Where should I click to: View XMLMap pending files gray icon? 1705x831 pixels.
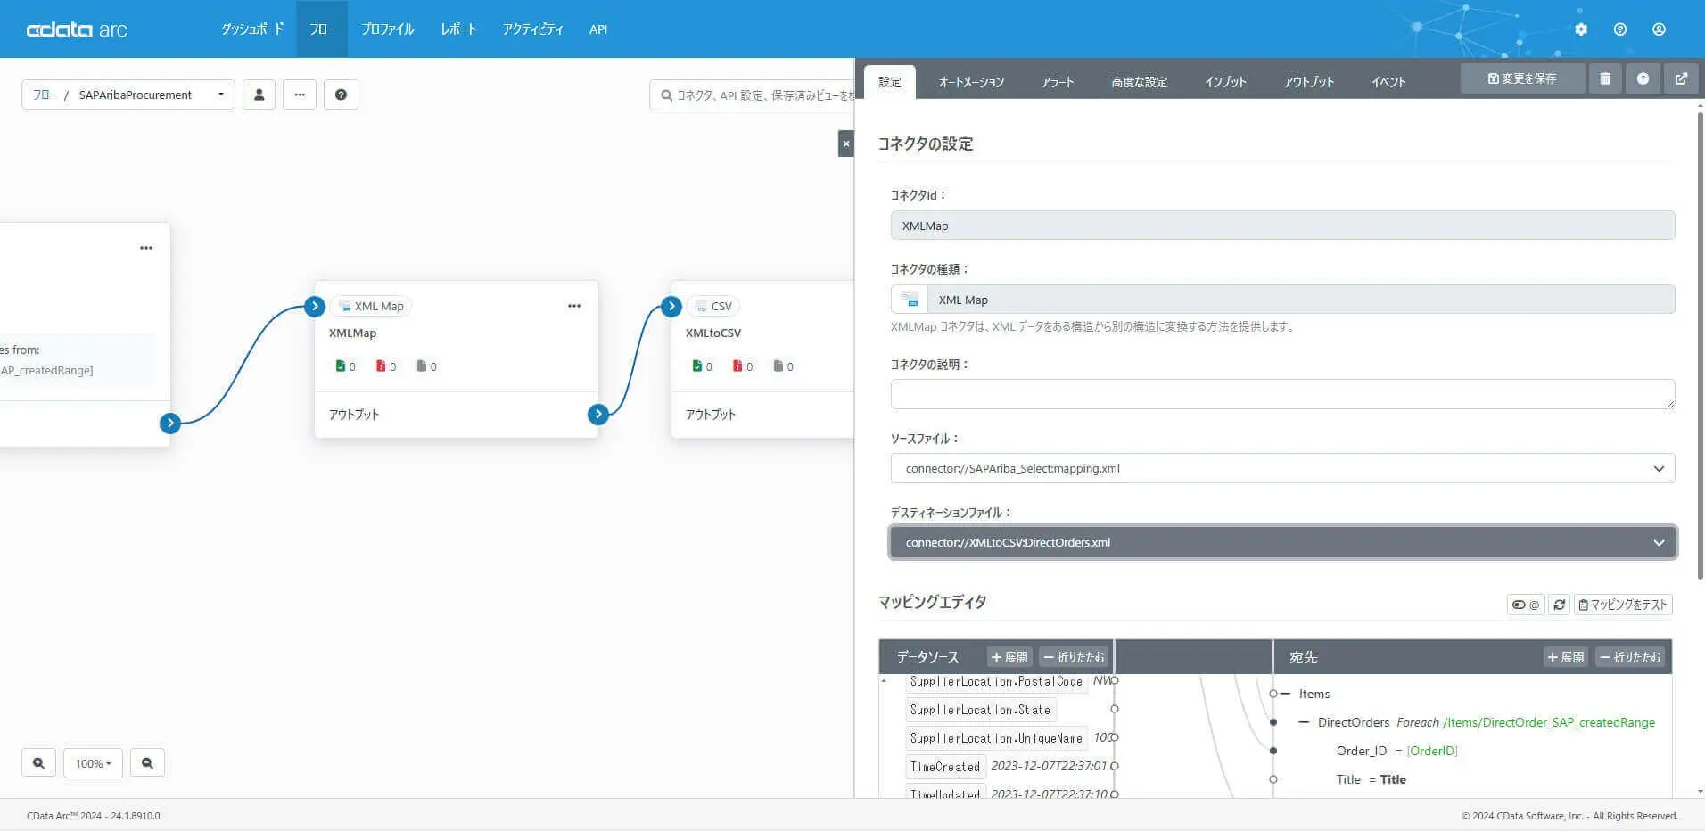pos(421,366)
